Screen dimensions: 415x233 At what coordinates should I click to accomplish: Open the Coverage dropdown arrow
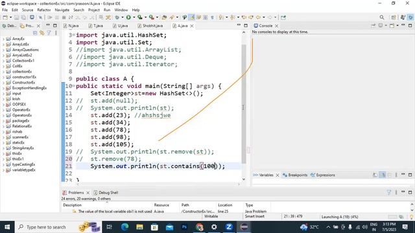[145, 17]
